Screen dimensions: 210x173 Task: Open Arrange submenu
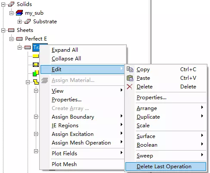[166, 108]
